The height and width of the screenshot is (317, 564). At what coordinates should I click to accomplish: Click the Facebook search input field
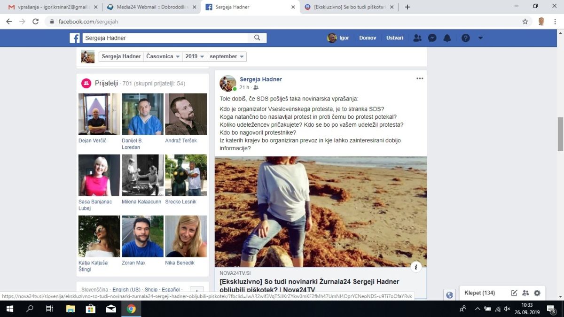pyautogui.click(x=167, y=38)
